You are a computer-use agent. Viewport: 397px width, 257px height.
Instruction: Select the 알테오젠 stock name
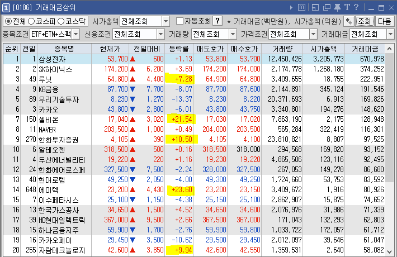51,150
